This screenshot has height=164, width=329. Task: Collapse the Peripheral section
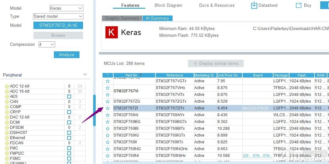[x=85, y=75]
